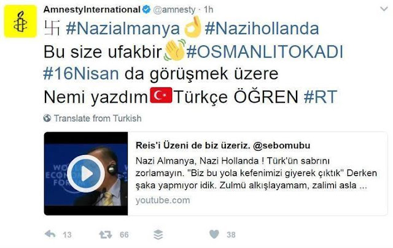Viewport: 393px width, 248px height.
Task: Open the tweet options chevron menu
Action: point(384,9)
